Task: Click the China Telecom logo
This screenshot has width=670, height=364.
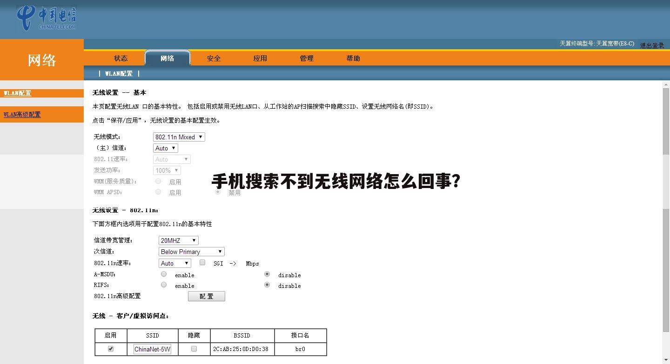Action: [46, 18]
